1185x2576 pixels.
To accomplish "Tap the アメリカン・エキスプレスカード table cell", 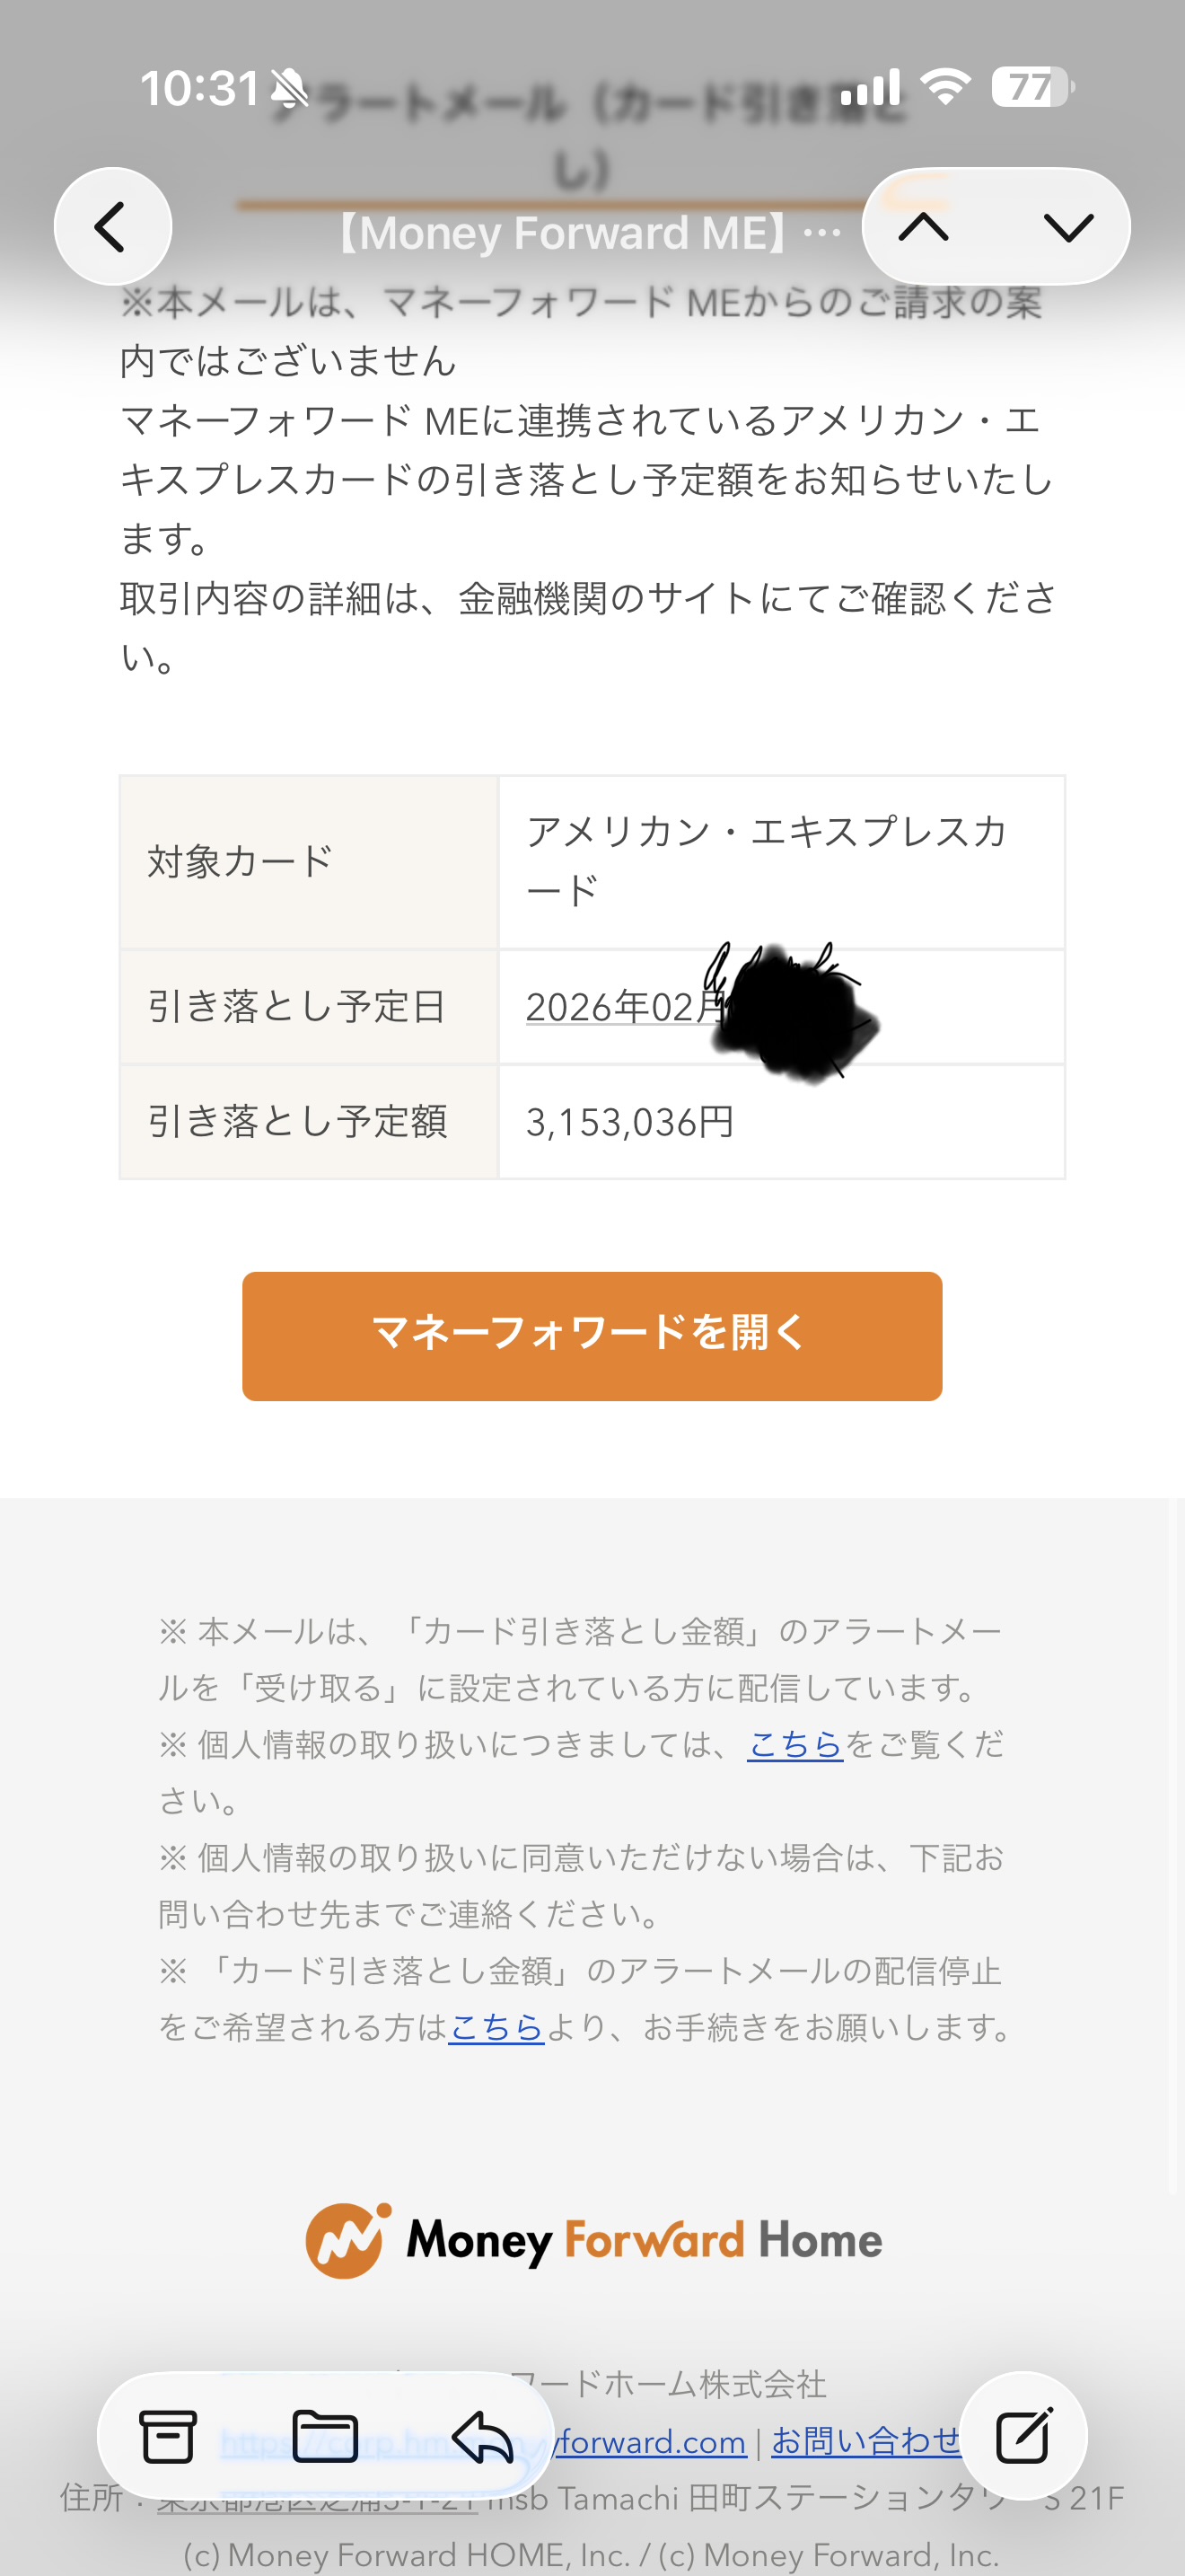I will coord(766,860).
